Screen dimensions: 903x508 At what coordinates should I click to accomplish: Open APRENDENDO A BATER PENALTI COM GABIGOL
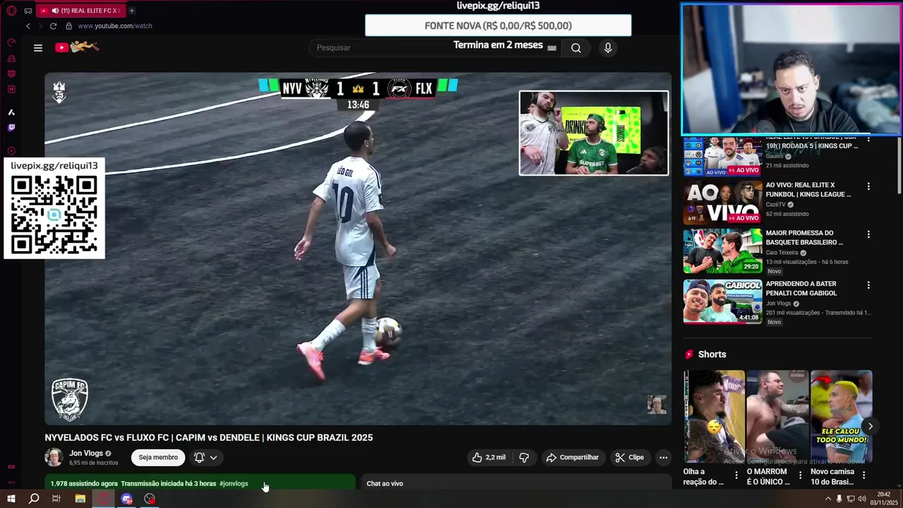coord(801,289)
